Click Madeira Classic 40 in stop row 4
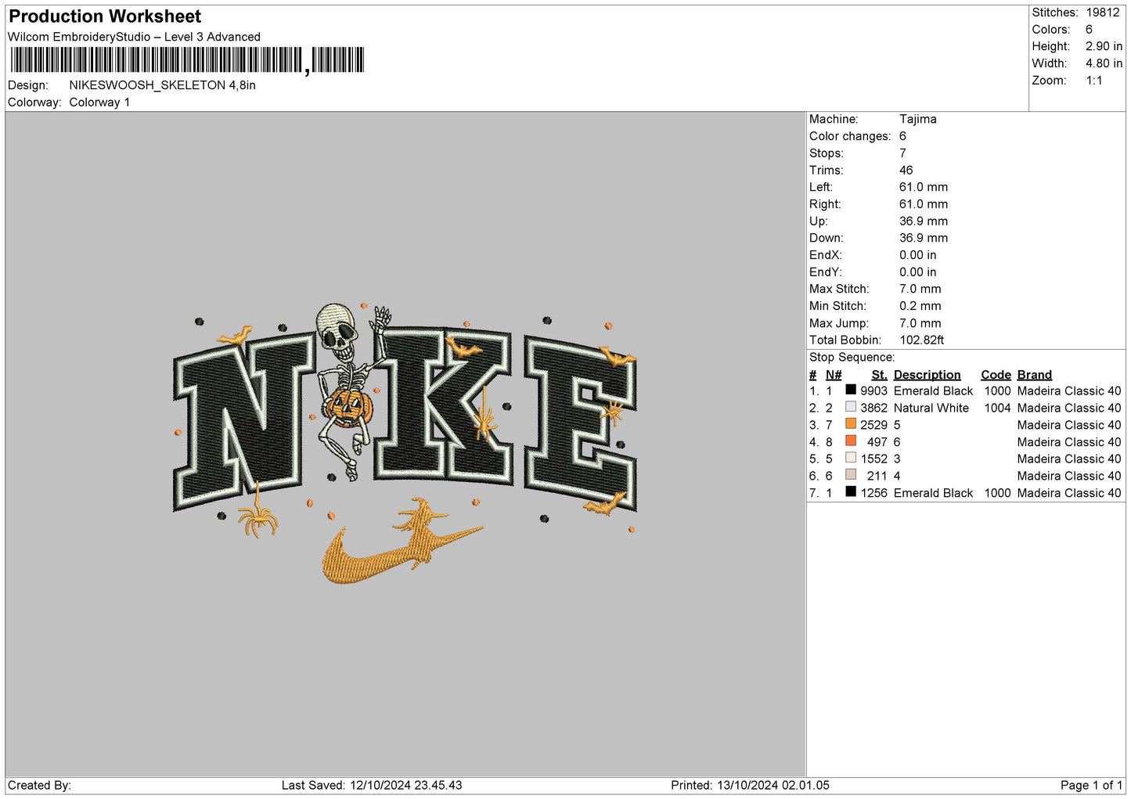The image size is (1131, 799). point(1069,442)
